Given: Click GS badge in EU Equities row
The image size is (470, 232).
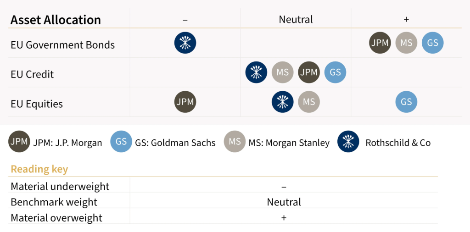Looking at the screenshot, I should tap(406, 102).
